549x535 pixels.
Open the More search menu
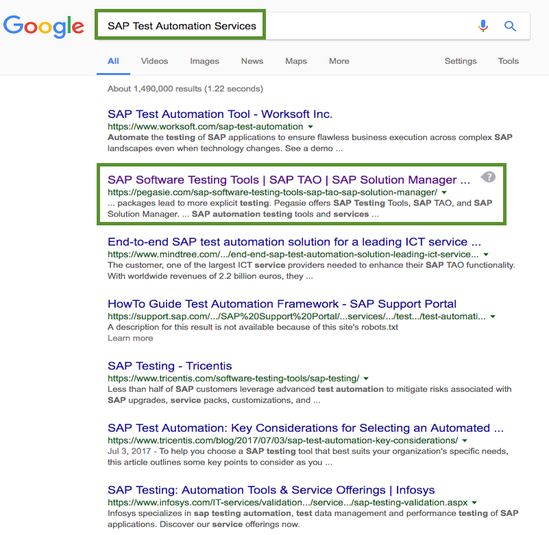(339, 61)
